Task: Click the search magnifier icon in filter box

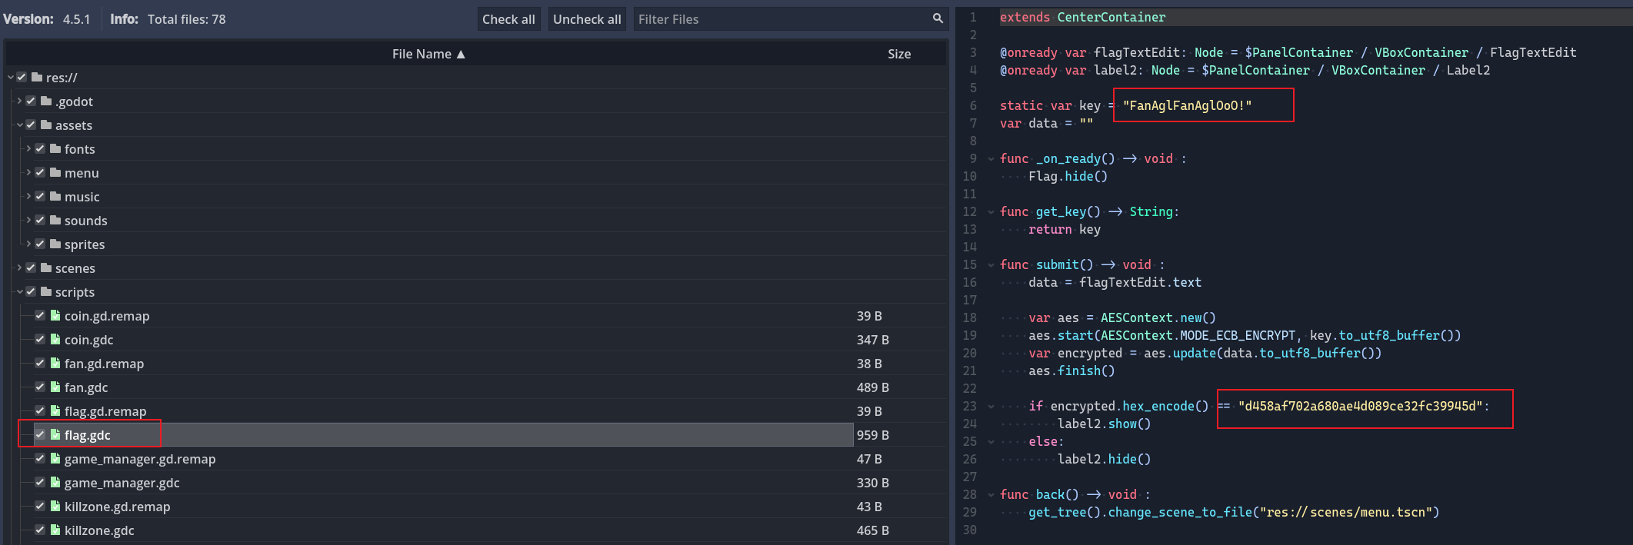Action: pyautogui.click(x=938, y=18)
